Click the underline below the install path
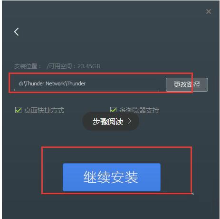This screenshot has width=220, height=219. tap(86, 90)
